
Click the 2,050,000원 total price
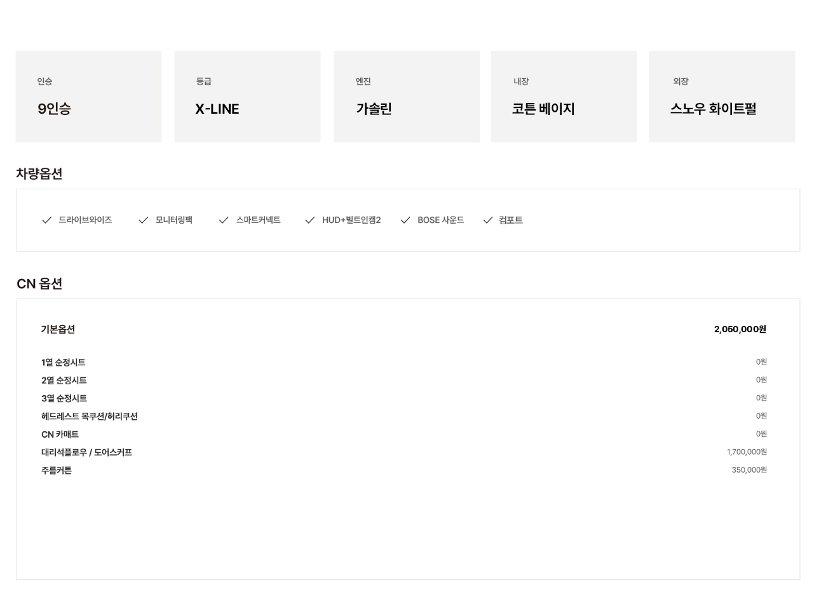pyautogui.click(x=740, y=329)
